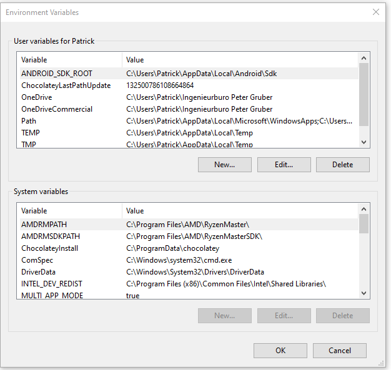Screen dimensions: 391x370
Task: Select the AMDRMSDKPATH system variable
Action: pos(189,236)
